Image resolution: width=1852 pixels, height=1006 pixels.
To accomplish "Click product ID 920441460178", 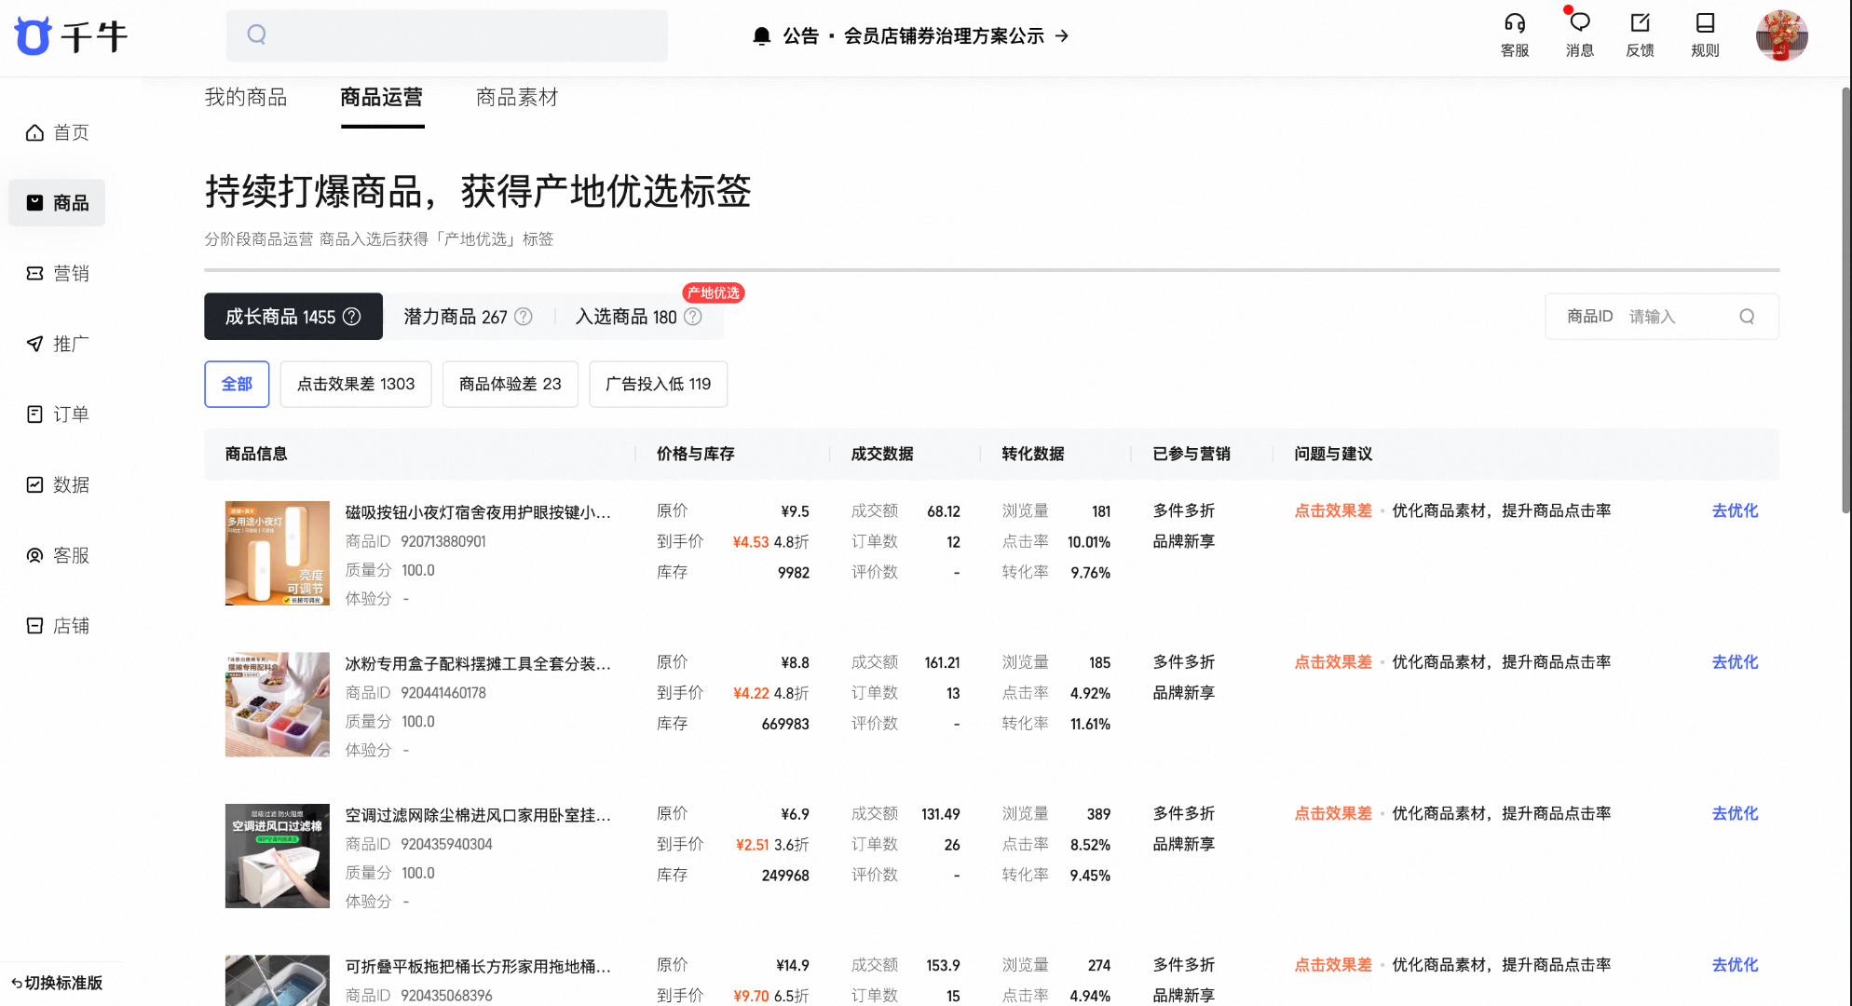I will click(x=443, y=693).
